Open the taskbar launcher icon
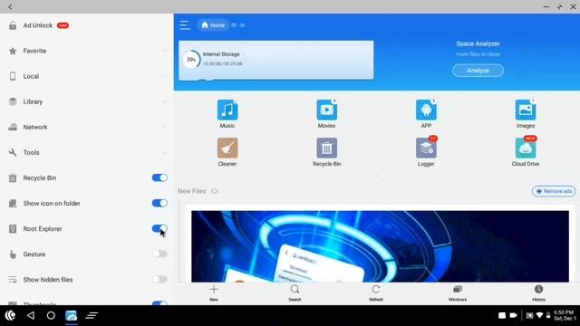The width and height of the screenshot is (580, 326). (10, 315)
